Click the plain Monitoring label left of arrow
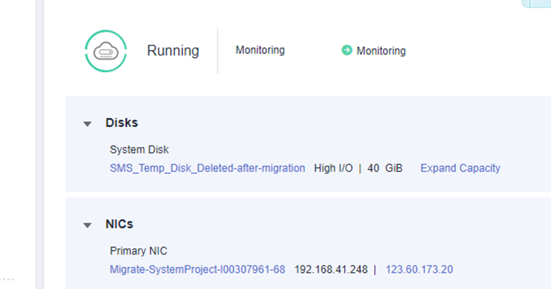551x289 pixels. coord(260,50)
